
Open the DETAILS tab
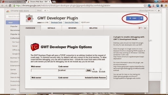[51, 28]
